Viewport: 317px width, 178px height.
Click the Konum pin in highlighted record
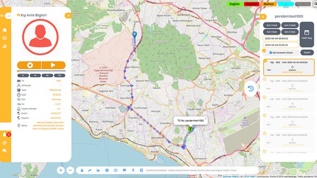point(292,67)
